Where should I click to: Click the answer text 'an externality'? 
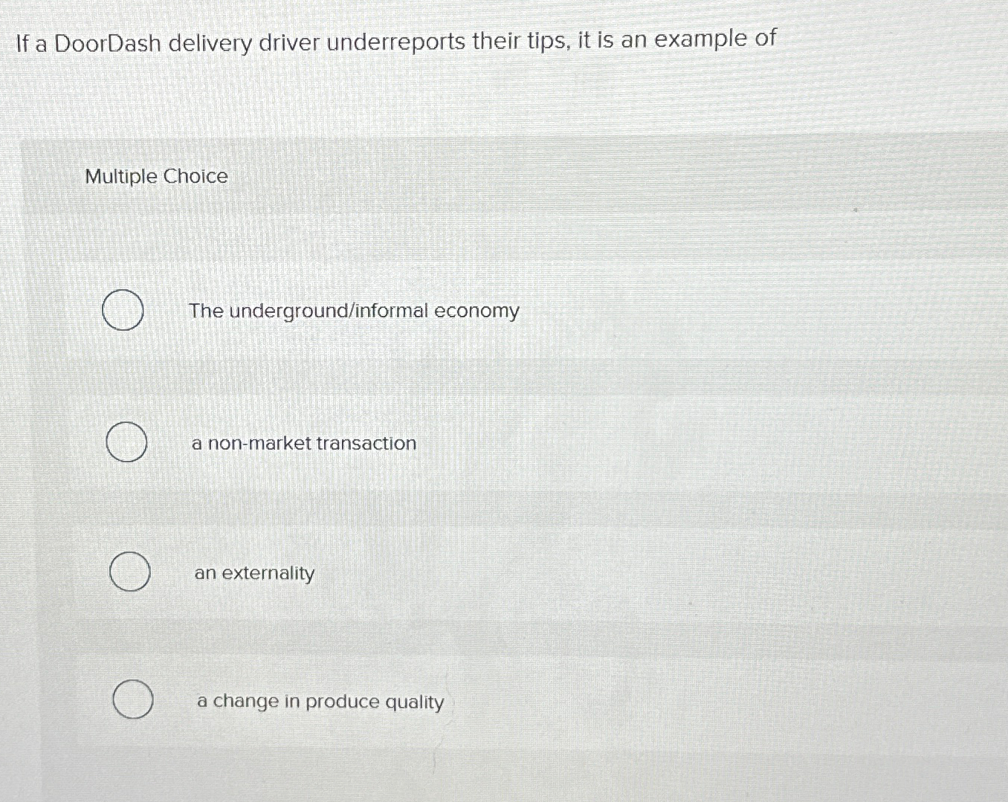pyautogui.click(x=253, y=573)
